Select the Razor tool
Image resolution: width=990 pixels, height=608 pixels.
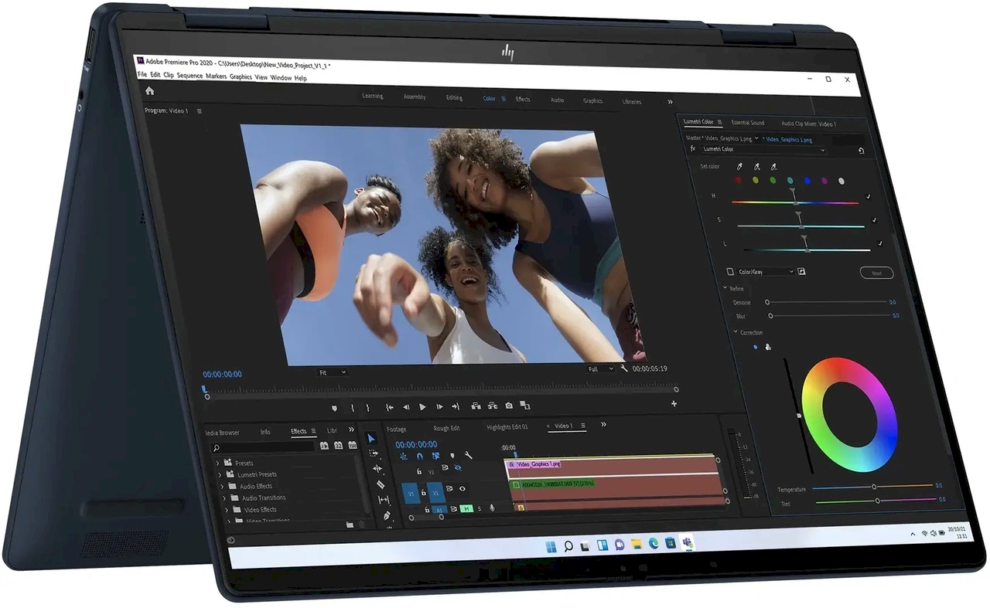point(379,484)
